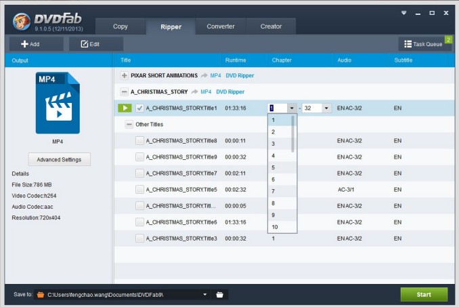Click the Title column header
The height and width of the screenshot is (307, 459).
tap(125, 60)
